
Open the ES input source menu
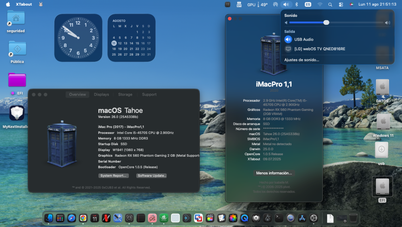point(308,4)
